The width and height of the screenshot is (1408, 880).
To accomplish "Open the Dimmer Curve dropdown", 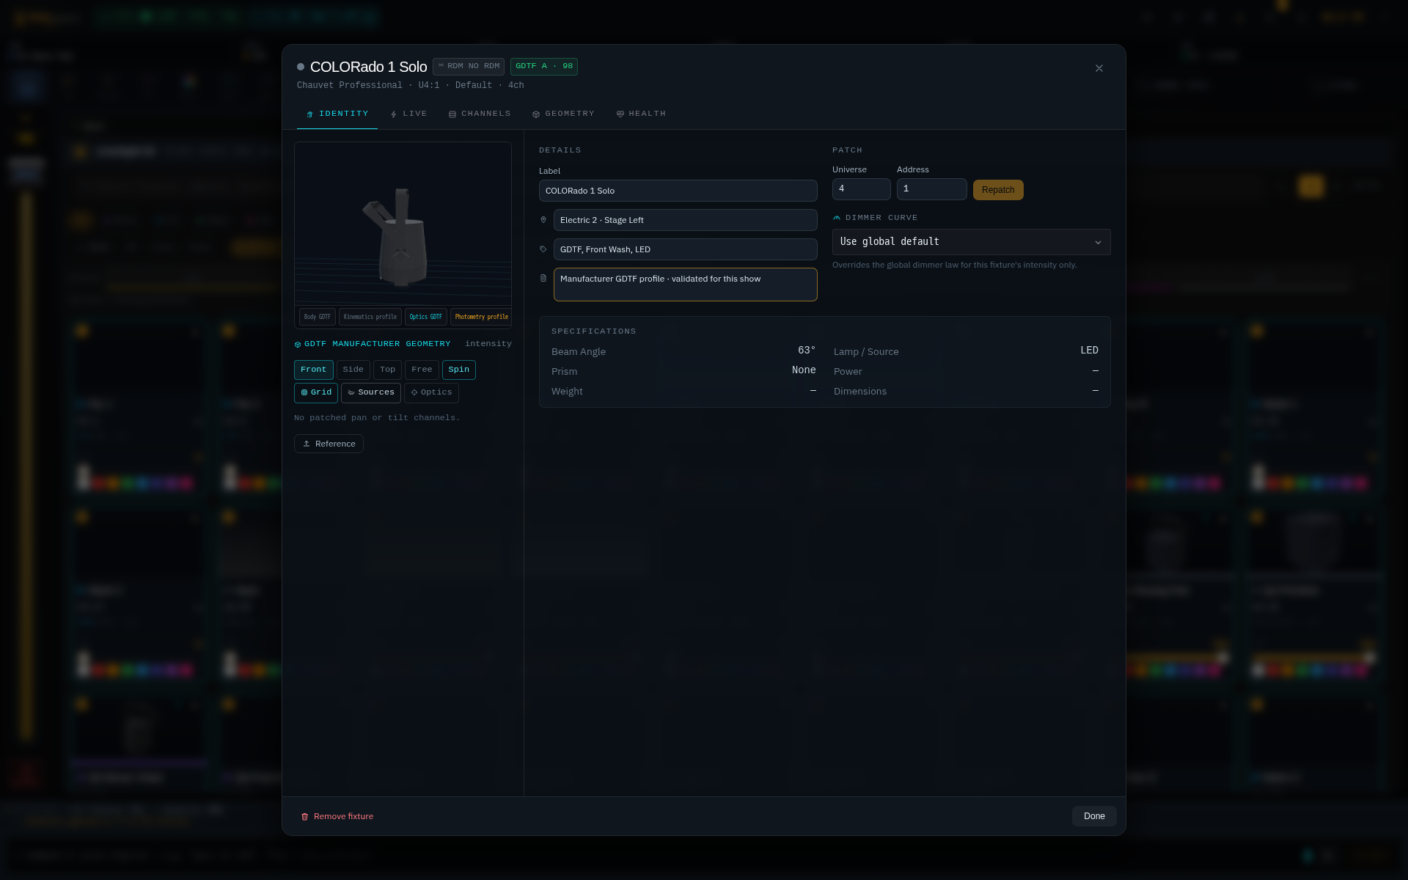I will (x=972, y=242).
